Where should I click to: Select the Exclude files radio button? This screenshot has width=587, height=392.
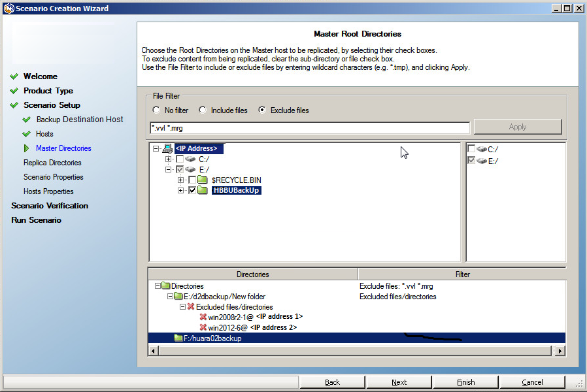point(262,110)
